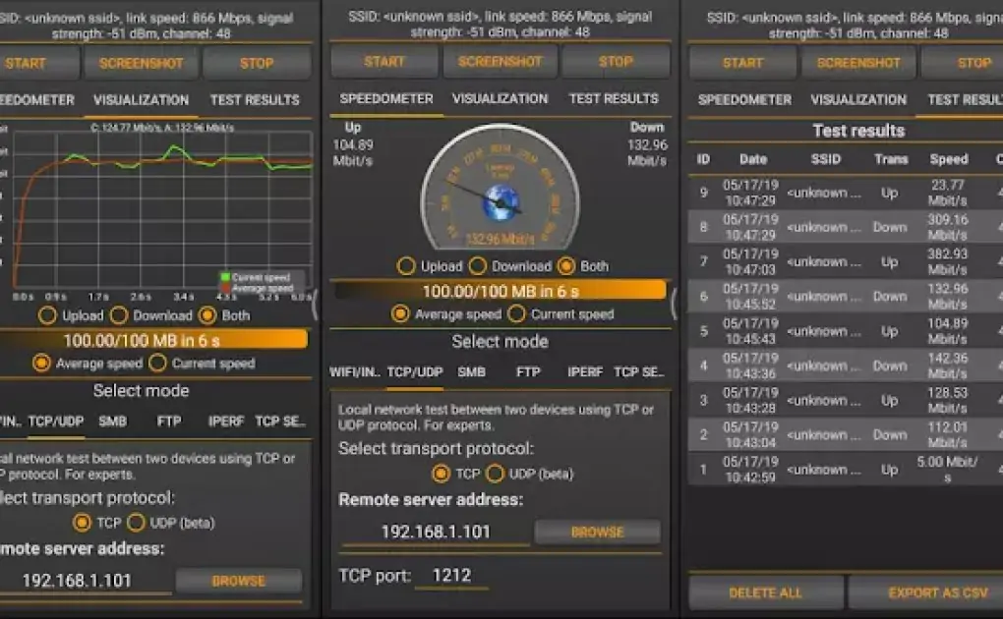
Task: Select result row 5 with 104.89 Mbit/s
Action: pyautogui.click(x=846, y=330)
